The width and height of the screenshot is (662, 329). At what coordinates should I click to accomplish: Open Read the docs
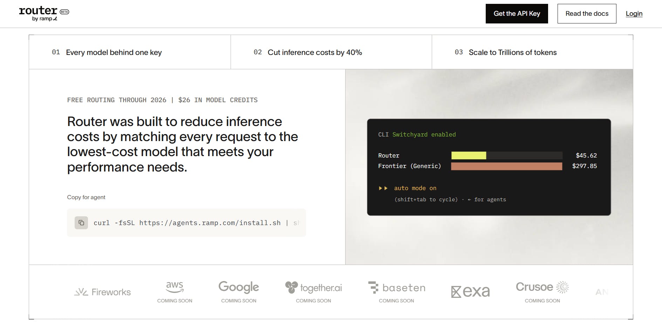[587, 14]
